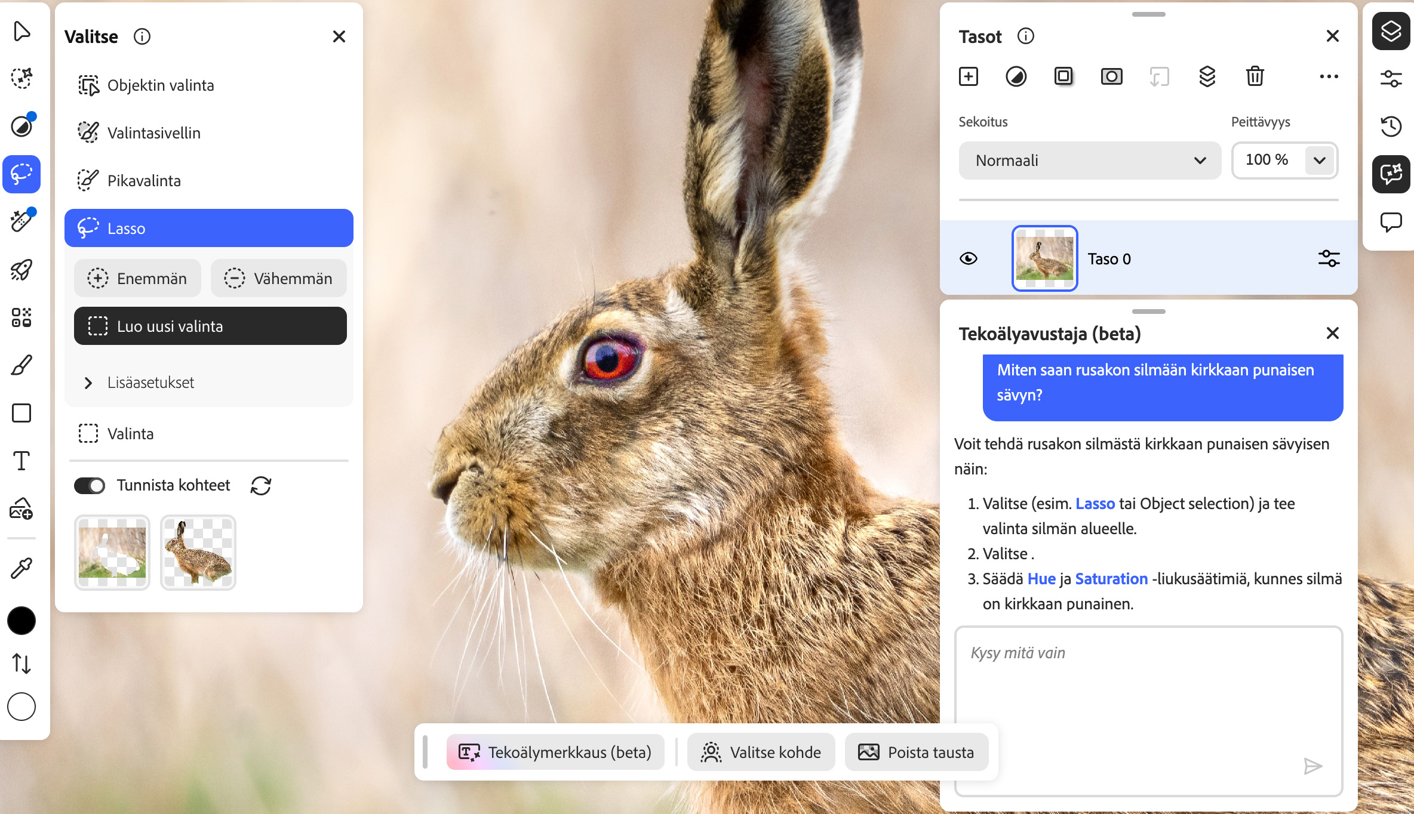Choose Objektin valinta from Valitse list
The image size is (1414, 814).
point(160,85)
